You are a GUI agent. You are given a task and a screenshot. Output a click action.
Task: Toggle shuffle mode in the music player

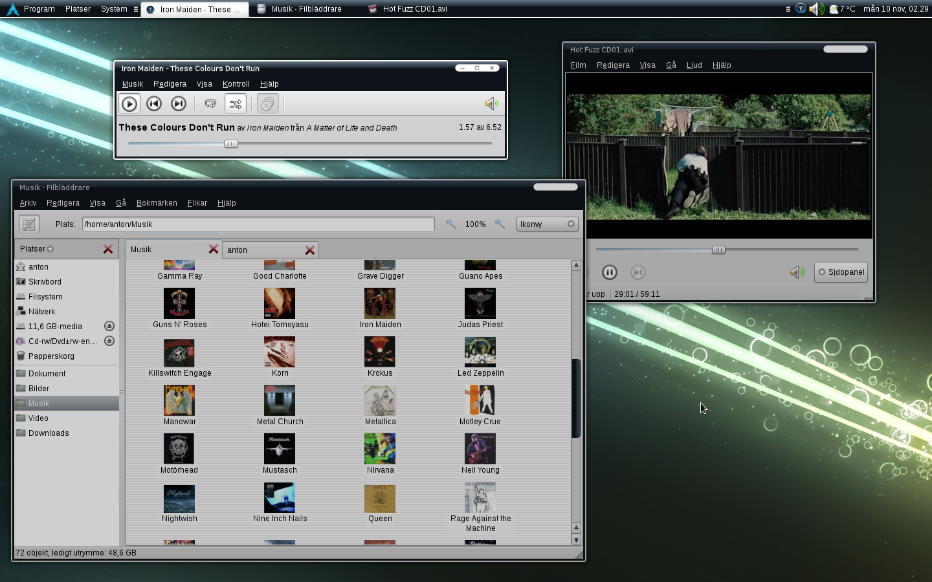[x=236, y=103]
